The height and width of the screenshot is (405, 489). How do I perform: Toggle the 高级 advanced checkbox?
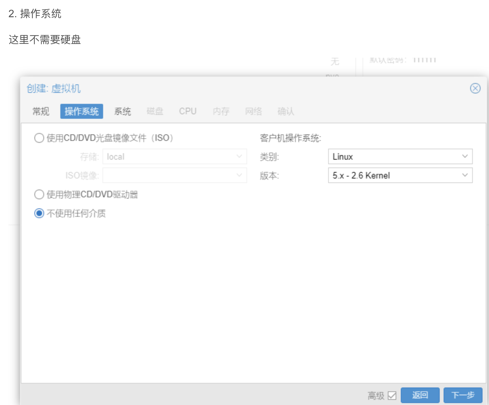click(392, 396)
